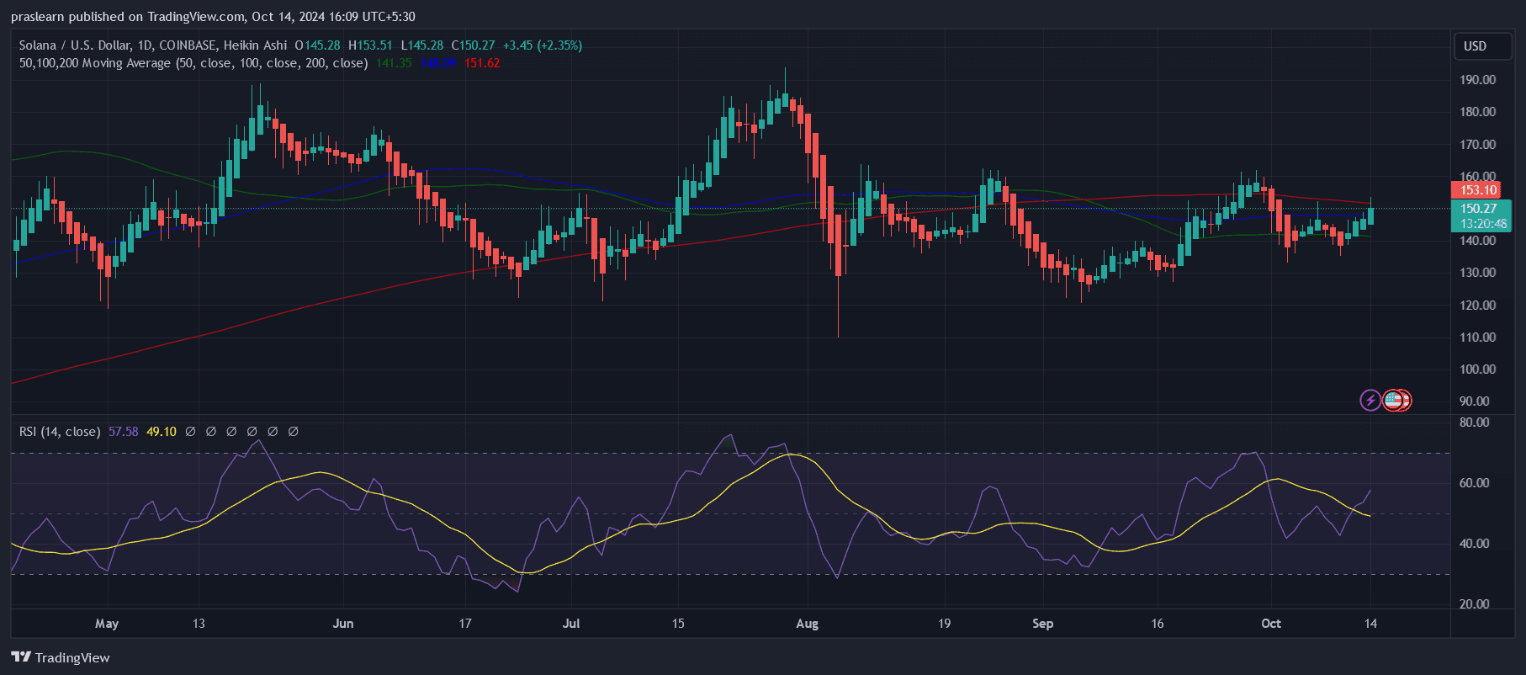Click the Sep label on the time axis
1526x675 pixels.
coord(1042,624)
